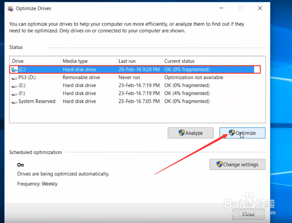Click the System Reserved drive icon

[14, 101]
